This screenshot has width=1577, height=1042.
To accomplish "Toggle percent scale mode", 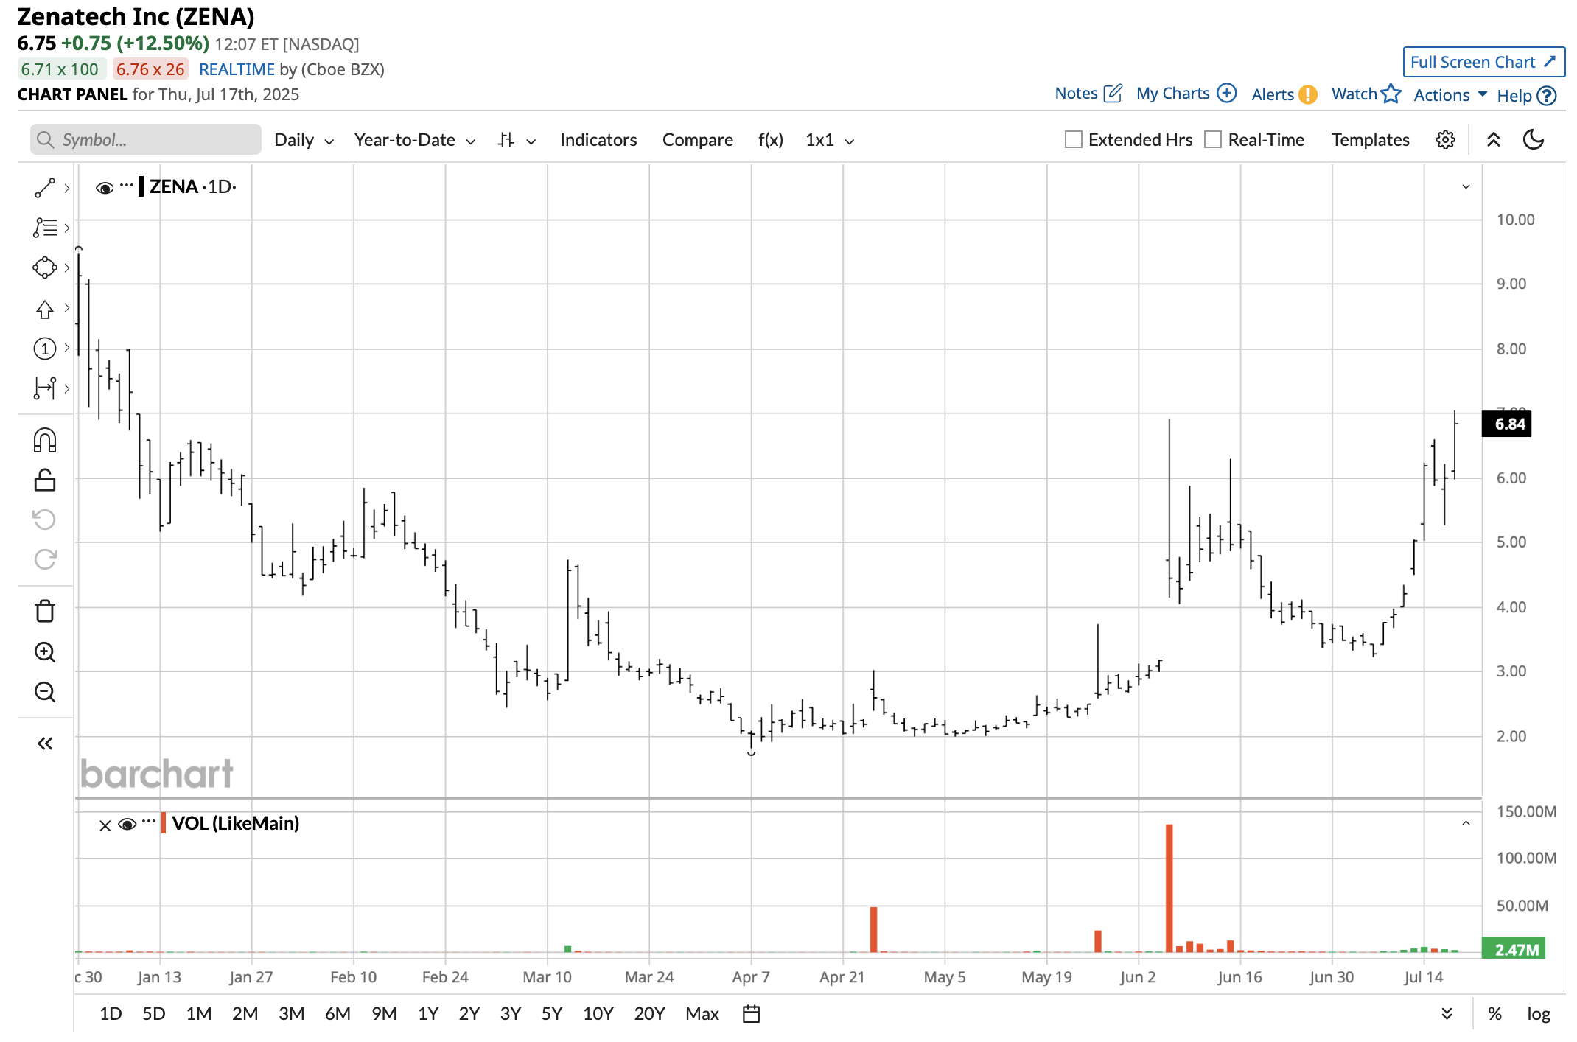I will point(1494,1014).
